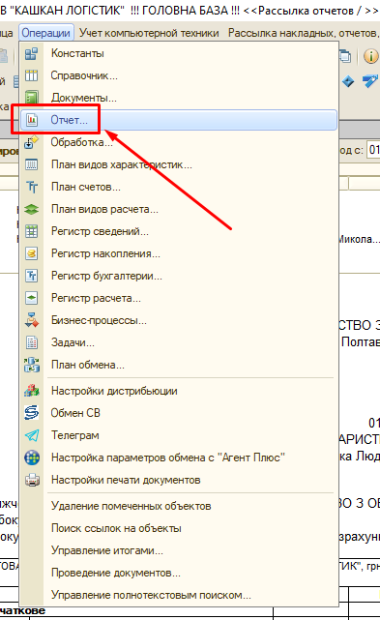Click the План обмена icon
380x620 pixels.
[x=32, y=365]
